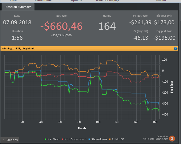Click the EV bb/100 value -46,13
The image size is (181, 144).
(x=140, y=38)
